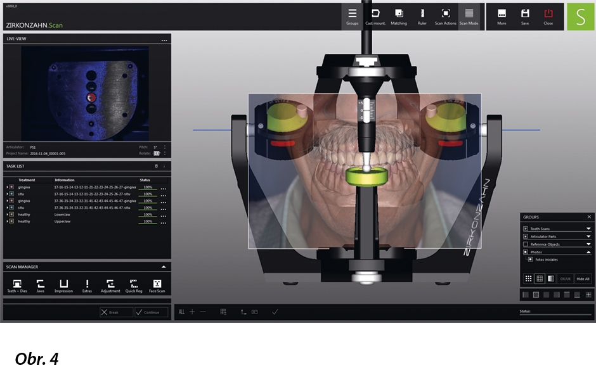Viewport: 596px width, 380px height.
Task: Toggle Photos group checkbox
Action: click(526, 251)
